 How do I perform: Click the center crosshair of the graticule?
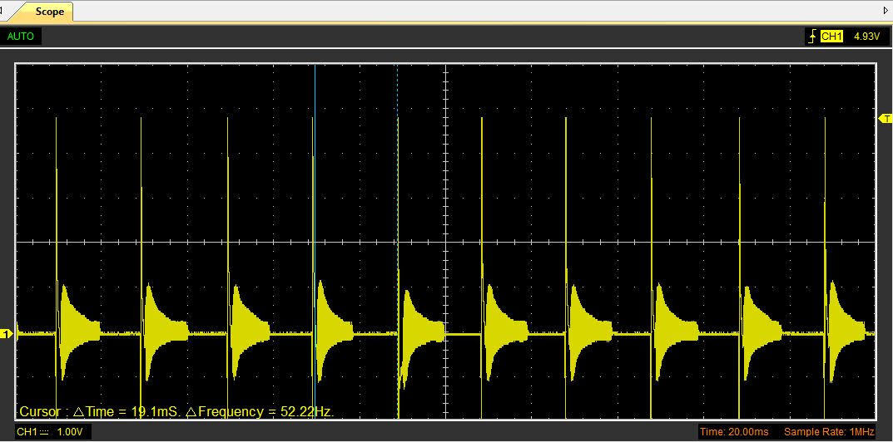click(x=446, y=243)
